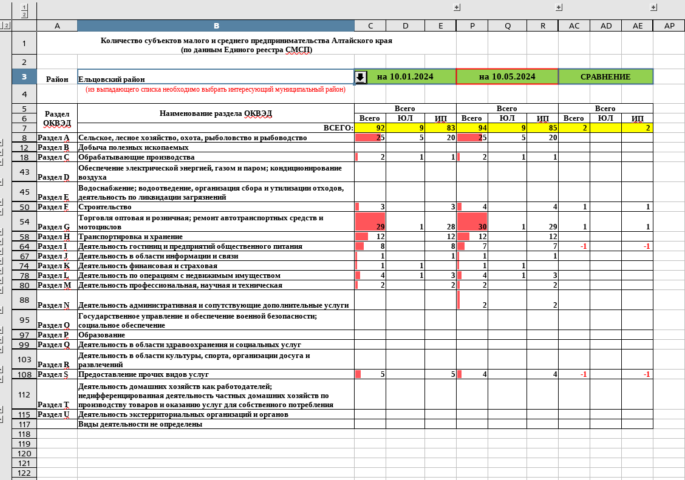
Task: Click the yellow total cell with 94
Action: pos(472,128)
